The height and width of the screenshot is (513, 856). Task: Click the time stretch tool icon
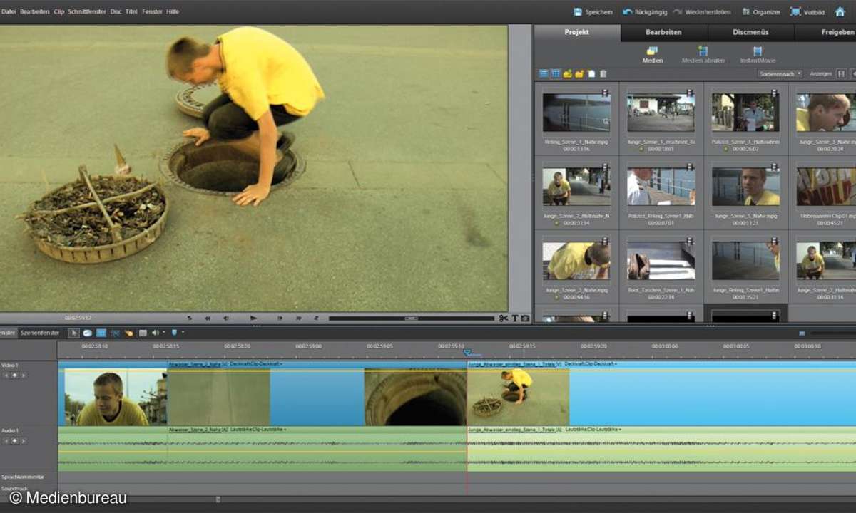coord(88,333)
